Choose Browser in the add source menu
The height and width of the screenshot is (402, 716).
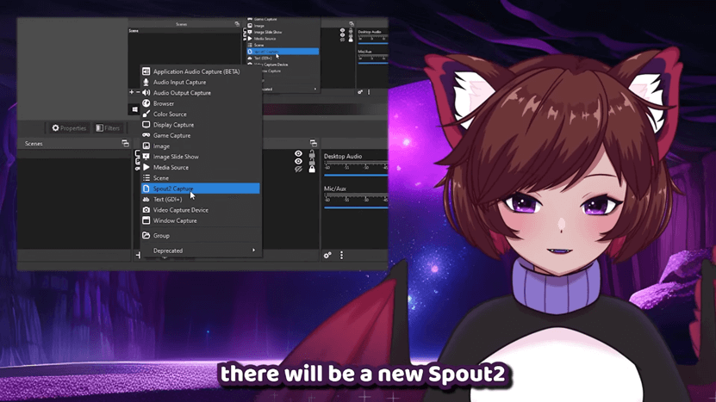click(164, 103)
